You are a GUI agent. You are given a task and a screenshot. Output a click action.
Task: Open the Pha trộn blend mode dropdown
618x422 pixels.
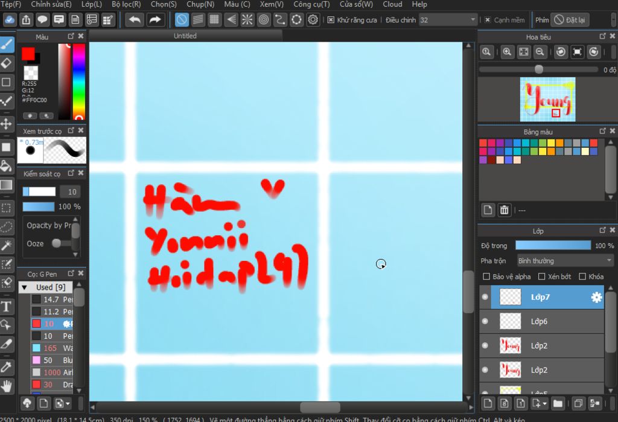(565, 261)
